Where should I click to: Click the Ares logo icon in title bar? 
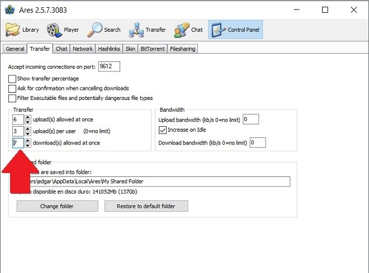[x=10, y=10]
